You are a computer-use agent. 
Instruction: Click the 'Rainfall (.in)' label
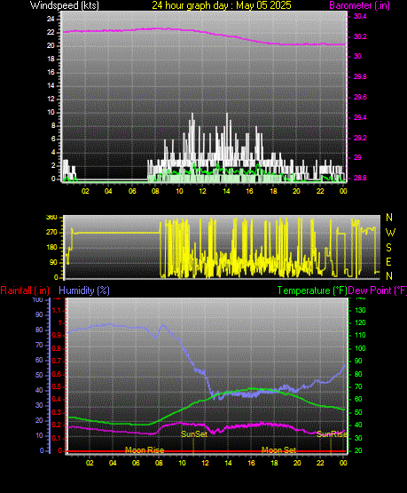coord(25,290)
